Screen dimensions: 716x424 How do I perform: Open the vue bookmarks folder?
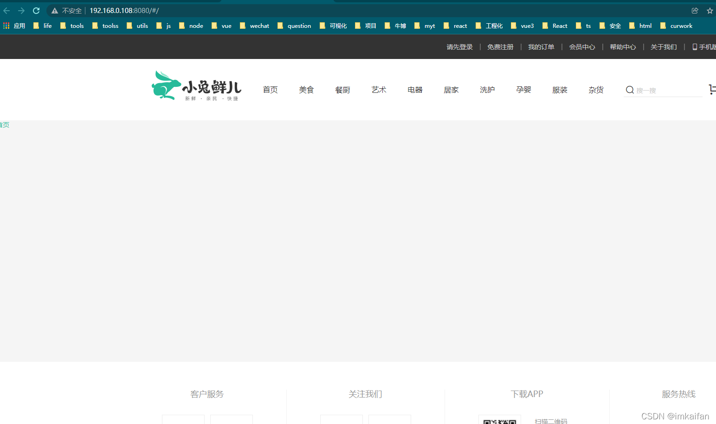click(x=221, y=26)
